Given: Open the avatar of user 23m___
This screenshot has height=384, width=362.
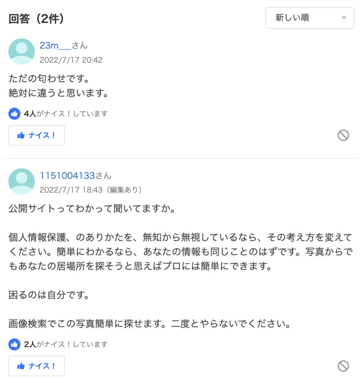Looking at the screenshot, I should [21, 51].
